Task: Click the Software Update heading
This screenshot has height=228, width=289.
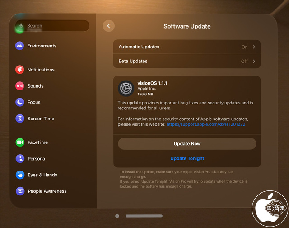Action: (x=187, y=26)
